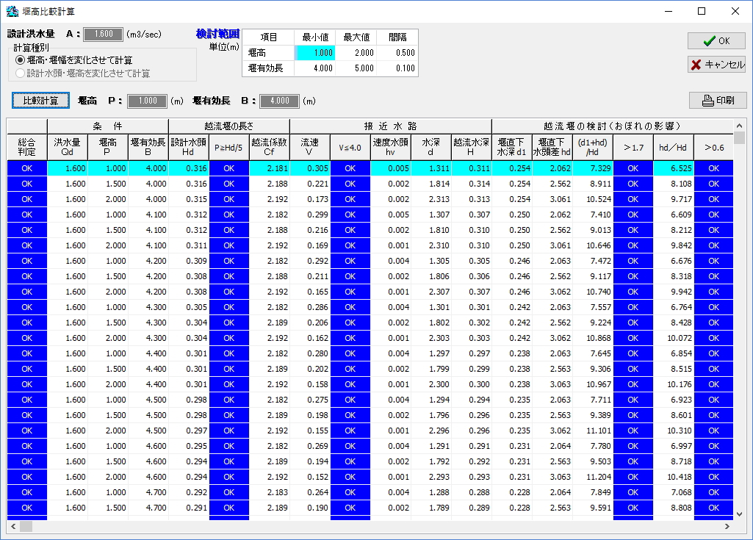
Task: Select cell with hd/Hd value 6.525
Action: pyautogui.click(x=673, y=168)
